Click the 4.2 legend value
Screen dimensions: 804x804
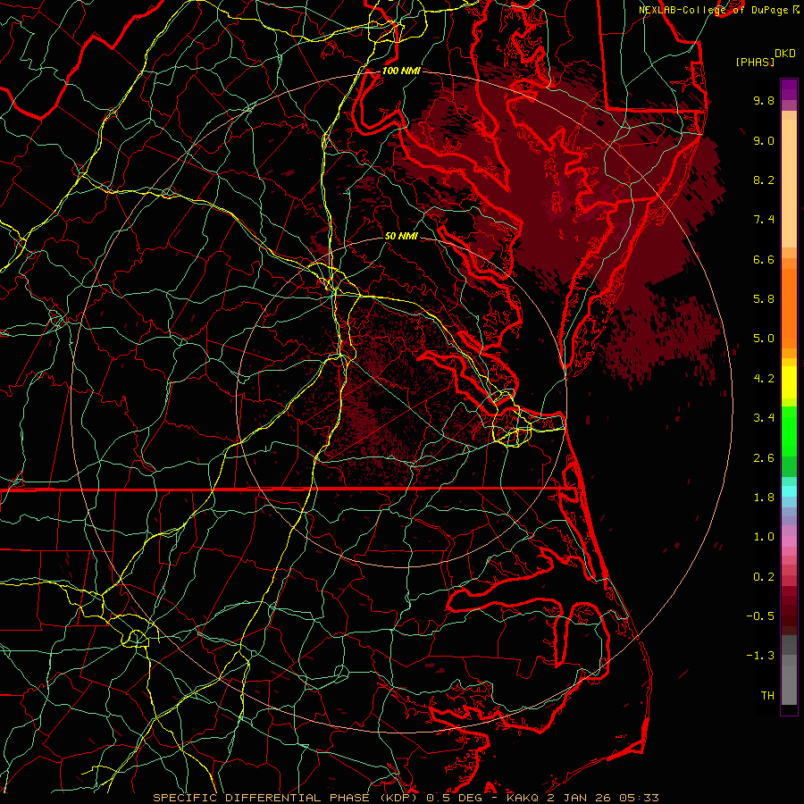pos(764,379)
